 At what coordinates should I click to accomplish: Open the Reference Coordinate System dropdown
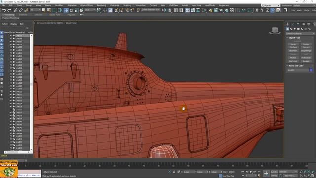[90, 10]
